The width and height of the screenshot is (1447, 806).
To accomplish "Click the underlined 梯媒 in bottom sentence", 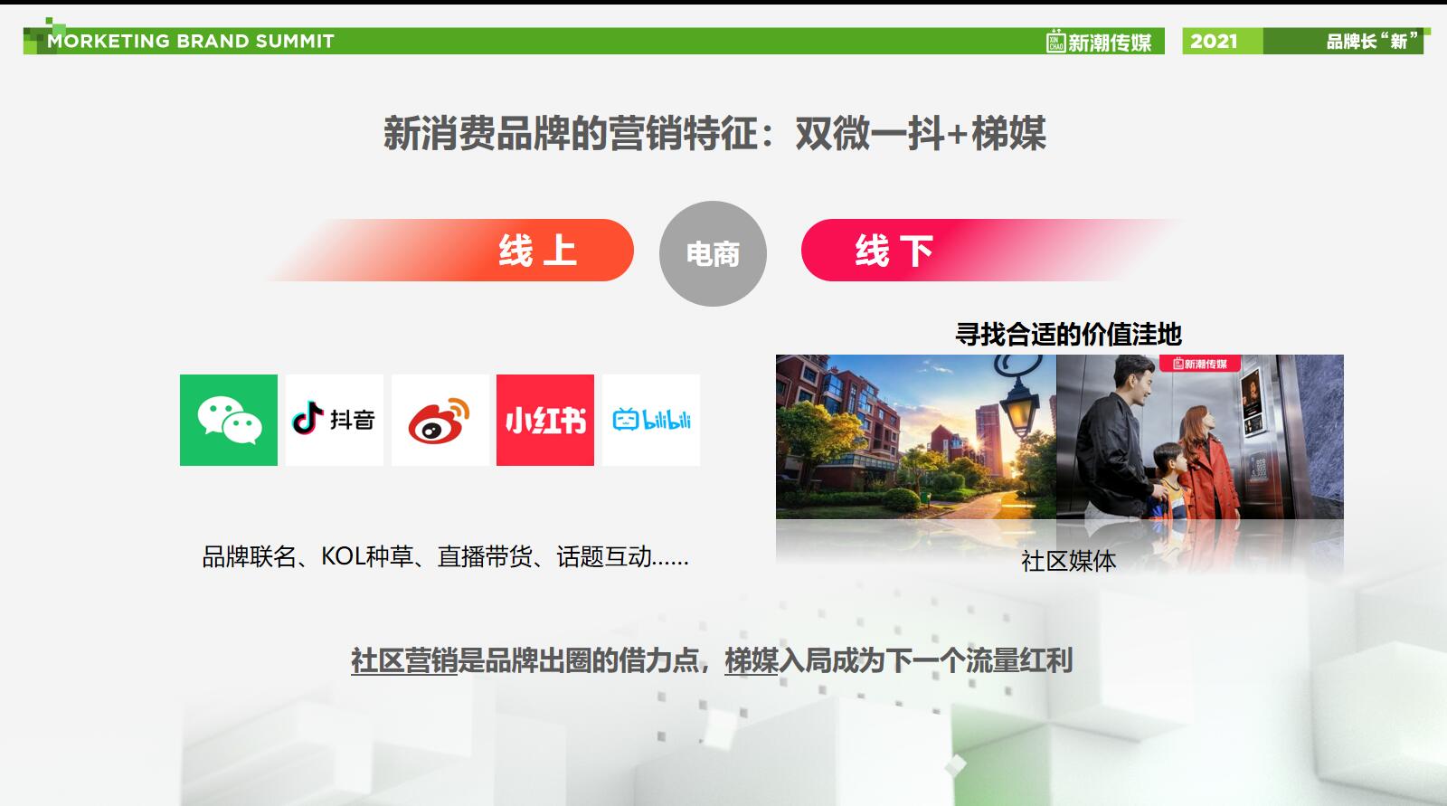I will [x=752, y=660].
